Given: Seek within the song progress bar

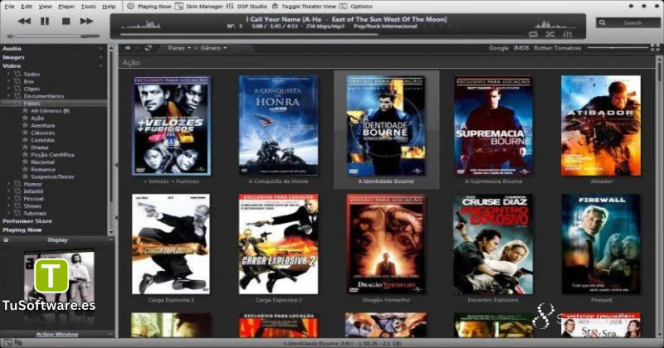Looking at the screenshot, I should point(322,35).
